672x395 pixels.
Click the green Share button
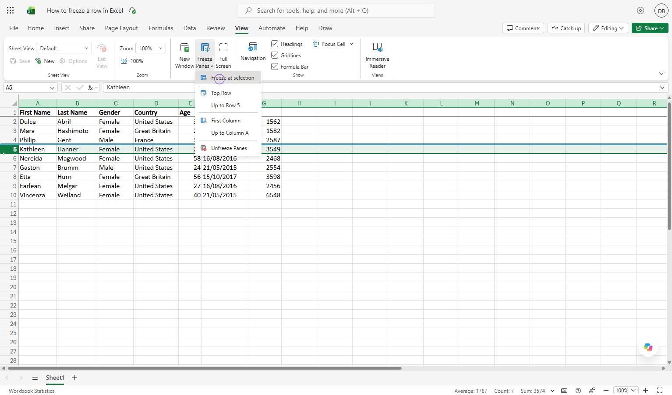click(x=650, y=28)
